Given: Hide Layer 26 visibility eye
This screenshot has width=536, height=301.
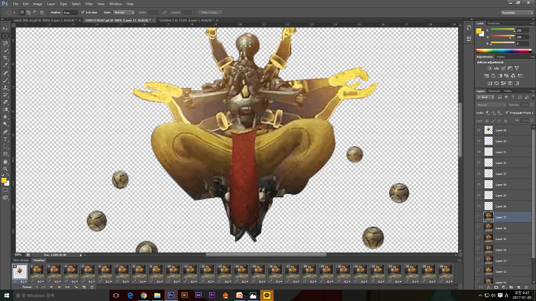Looking at the screenshot, I should (479, 206).
